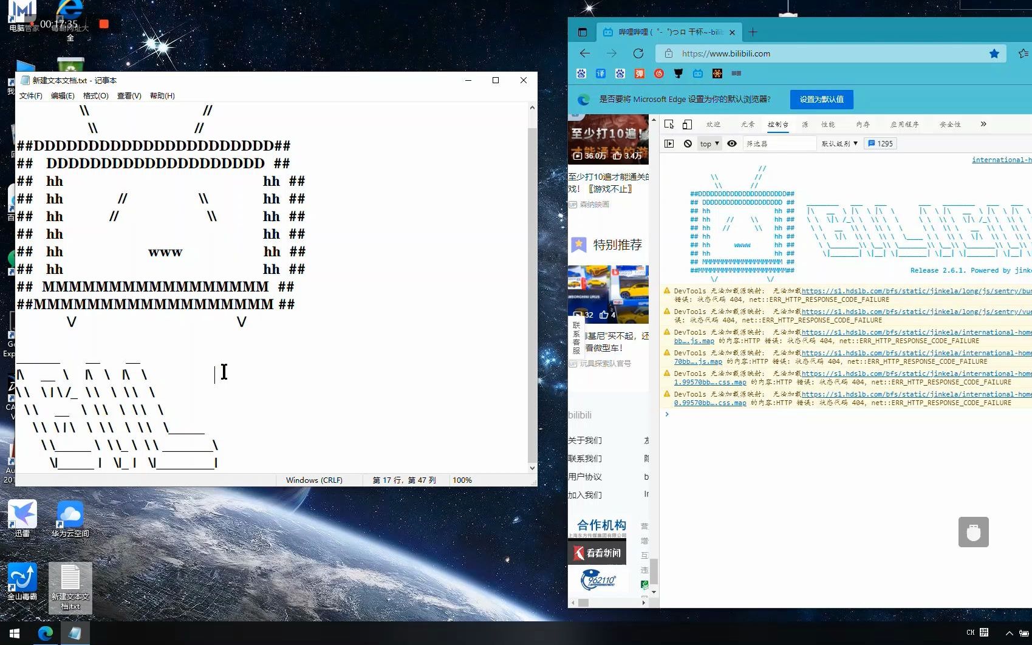Open the 'top' JavaScript context dropdown

(x=709, y=144)
